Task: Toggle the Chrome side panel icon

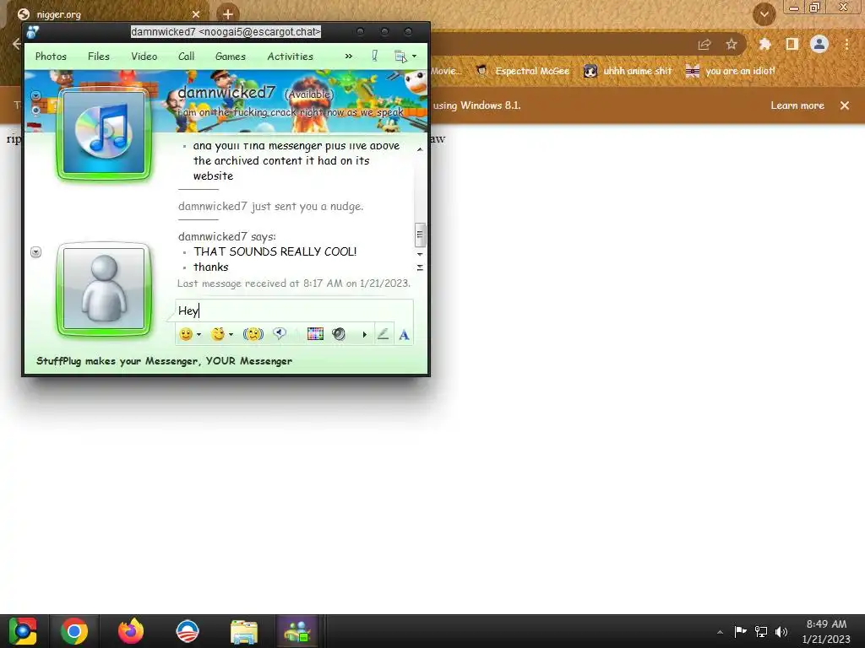Action: (x=792, y=44)
